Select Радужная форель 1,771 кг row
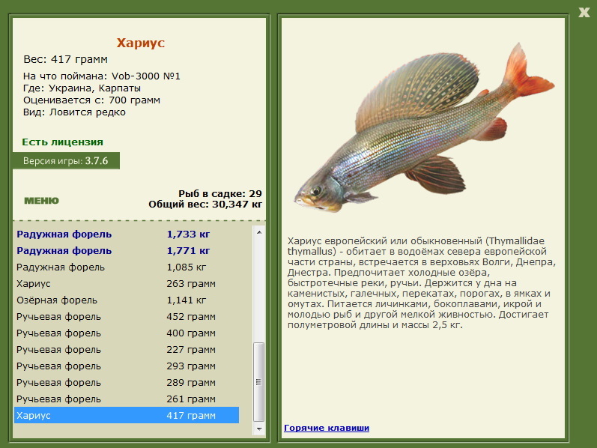The height and width of the screenshot is (448, 597). tap(127, 251)
